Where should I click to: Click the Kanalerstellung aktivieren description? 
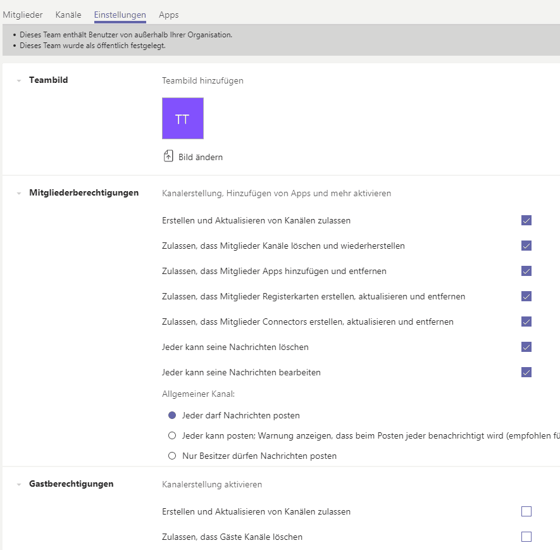click(x=212, y=485)
